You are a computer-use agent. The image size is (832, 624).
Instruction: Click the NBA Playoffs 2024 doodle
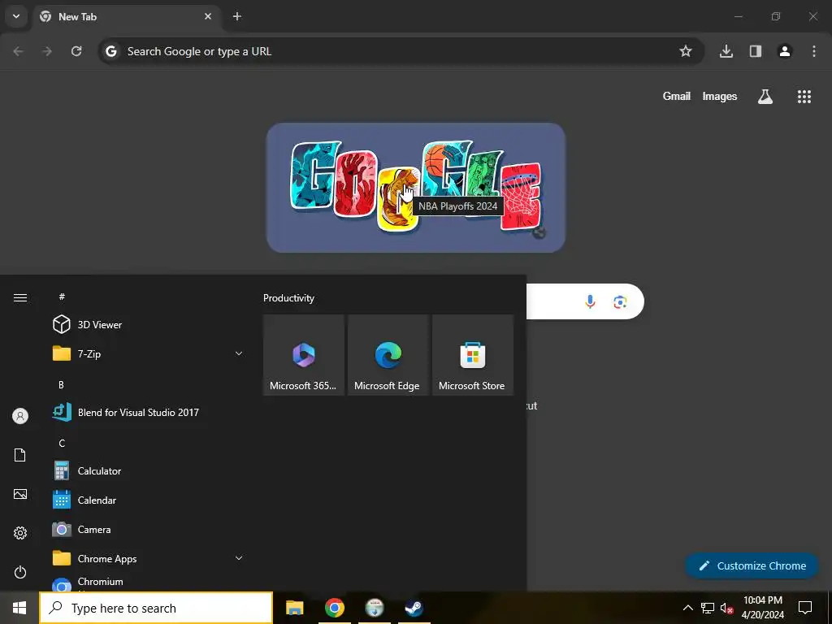coord(416,186)
